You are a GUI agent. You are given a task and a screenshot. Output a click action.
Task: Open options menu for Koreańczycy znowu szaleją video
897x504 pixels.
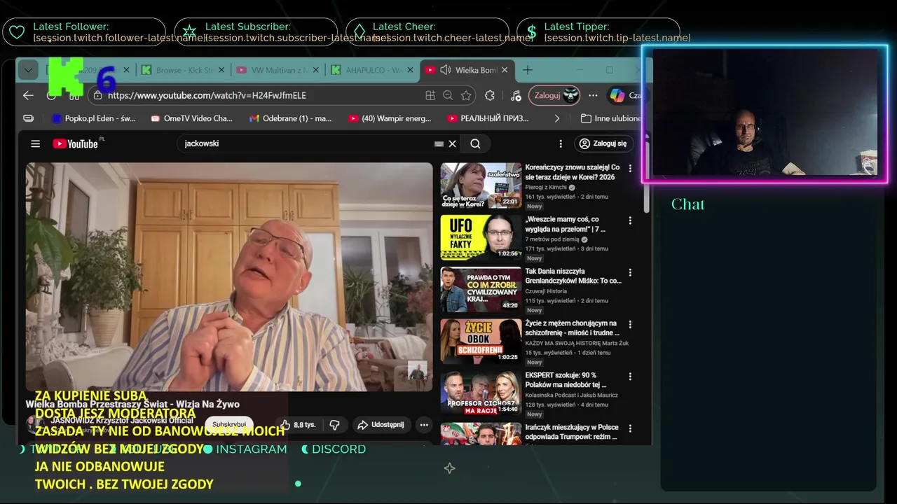tap(630, 169)
